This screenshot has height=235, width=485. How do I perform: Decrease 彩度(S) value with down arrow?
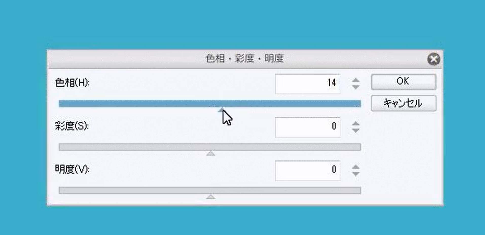[356, 131]
